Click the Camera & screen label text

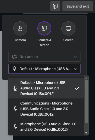click(x=44, y=43)
